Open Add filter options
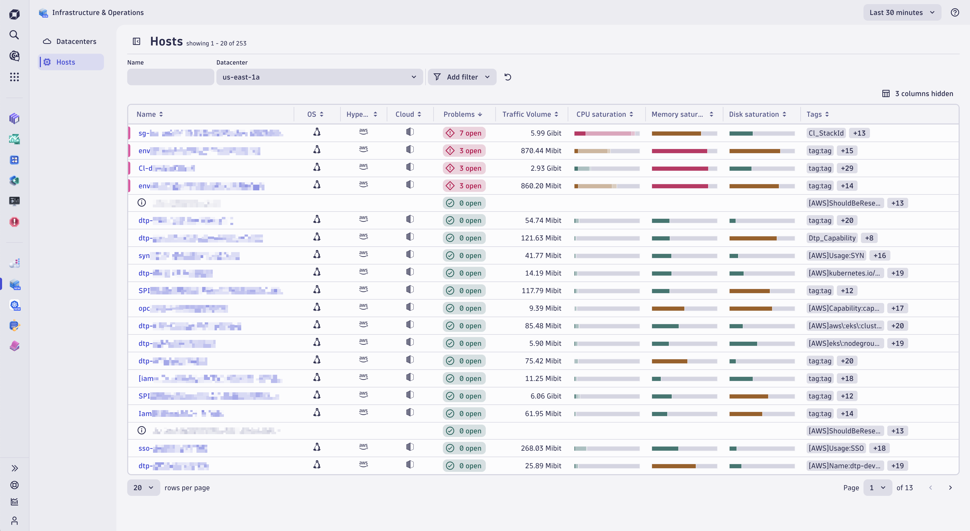 [462, 77]
